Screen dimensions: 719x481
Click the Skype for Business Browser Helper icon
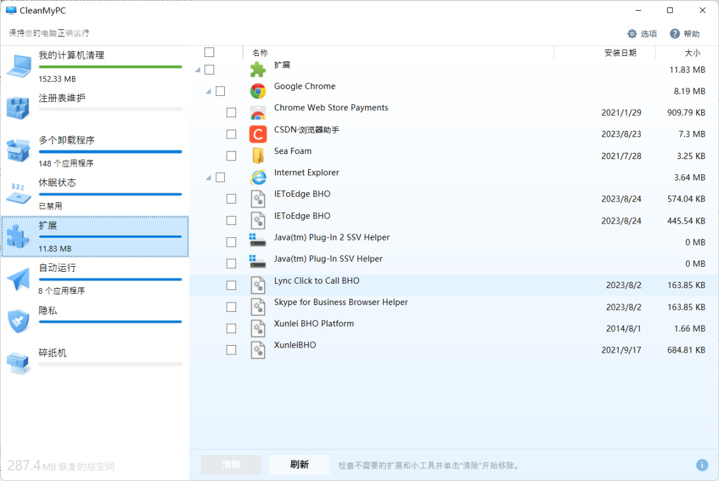click(x=257, y=307)
